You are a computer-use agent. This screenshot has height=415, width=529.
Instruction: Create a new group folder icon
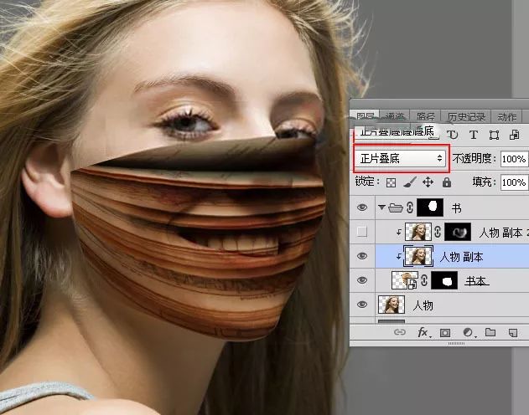pos(490,332)
